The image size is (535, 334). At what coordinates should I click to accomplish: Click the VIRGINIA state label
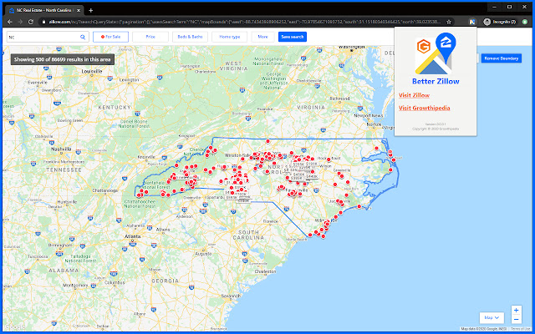(310, 107)
